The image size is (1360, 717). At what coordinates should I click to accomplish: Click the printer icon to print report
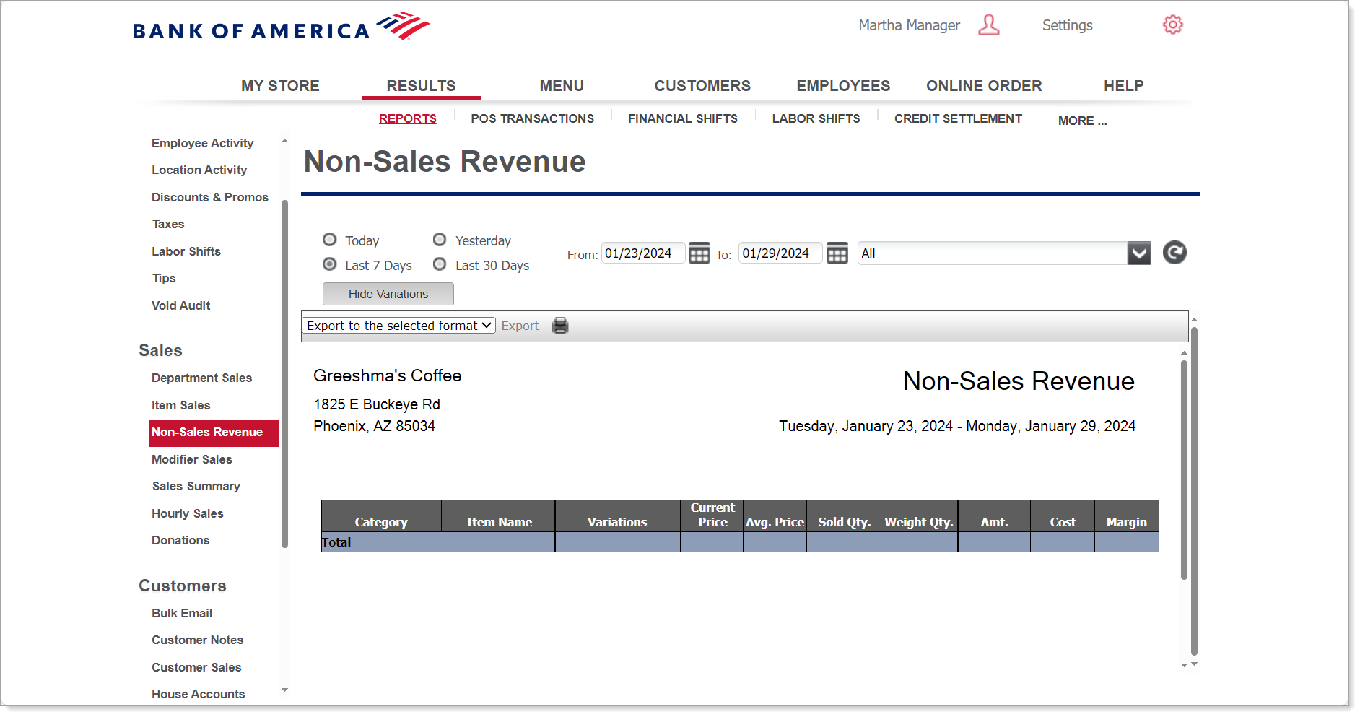[x=560, y=326]
